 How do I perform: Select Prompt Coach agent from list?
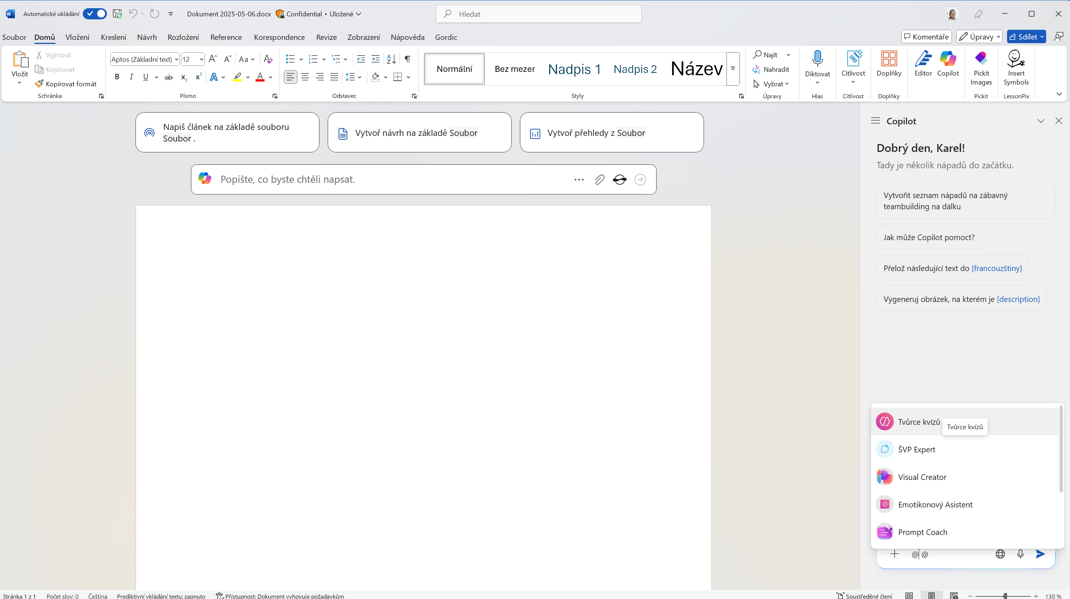pos(965,532)
